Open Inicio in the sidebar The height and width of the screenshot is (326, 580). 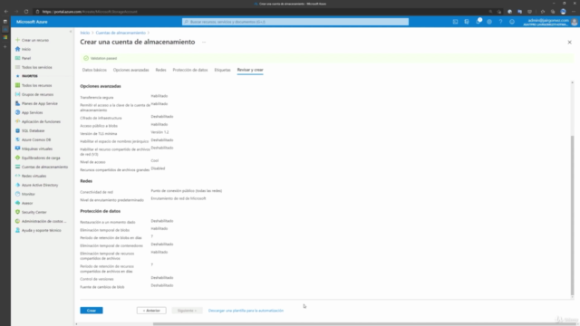point(26,49)
